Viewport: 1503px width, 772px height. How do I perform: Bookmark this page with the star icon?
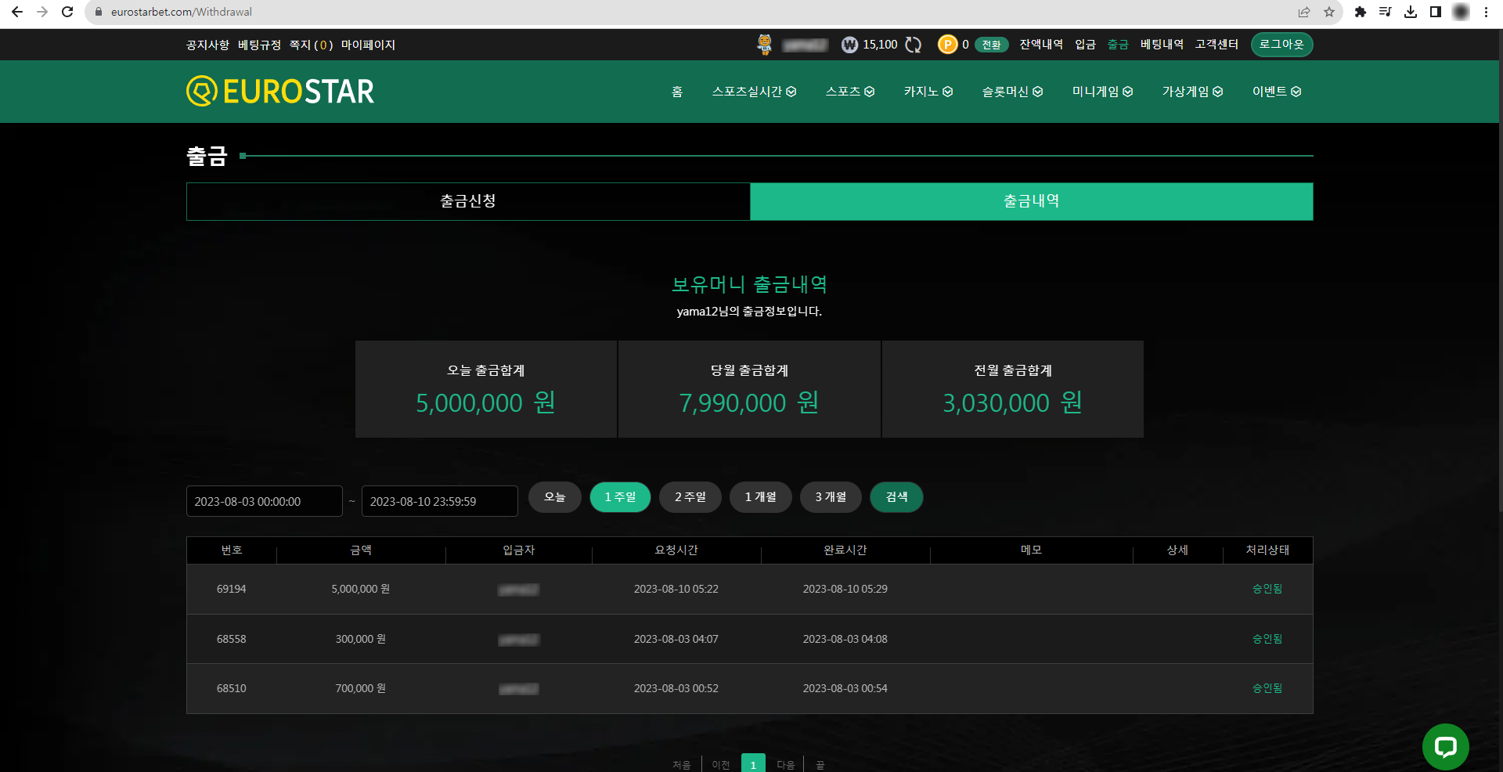pyautogui.click(x=1329, y=12)
